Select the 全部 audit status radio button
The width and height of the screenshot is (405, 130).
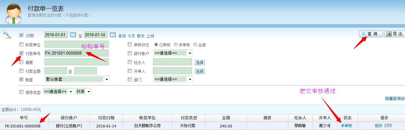[x=195, y=44]
